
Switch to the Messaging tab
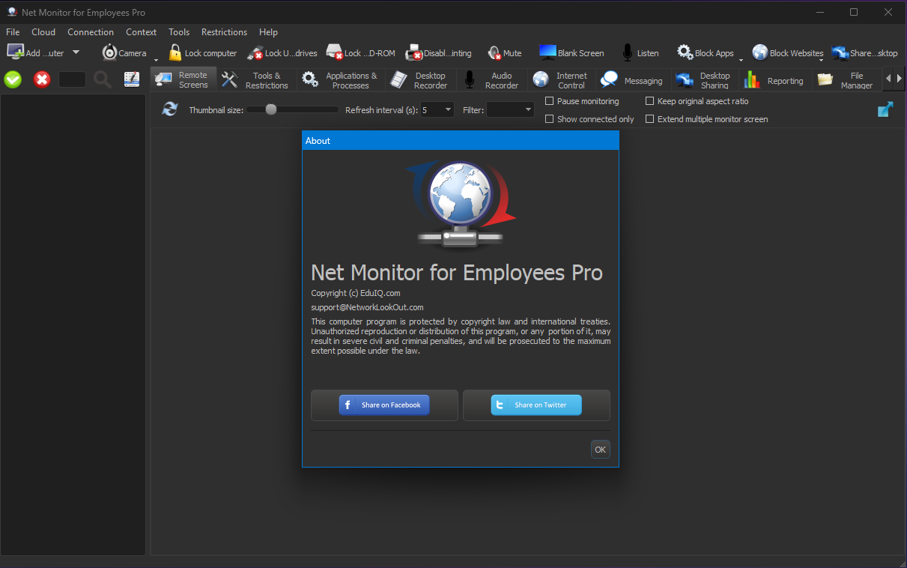pyautogui.click(x=632, y=80)
